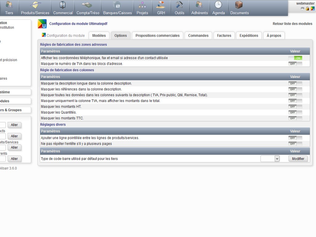Screen dimensions: 316x237
Task: Open the Adhérents members icon
Action: tap(199, 5)
